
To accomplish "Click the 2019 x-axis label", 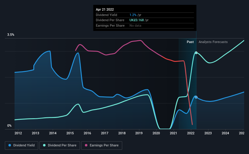I will (x=139, y=133).
